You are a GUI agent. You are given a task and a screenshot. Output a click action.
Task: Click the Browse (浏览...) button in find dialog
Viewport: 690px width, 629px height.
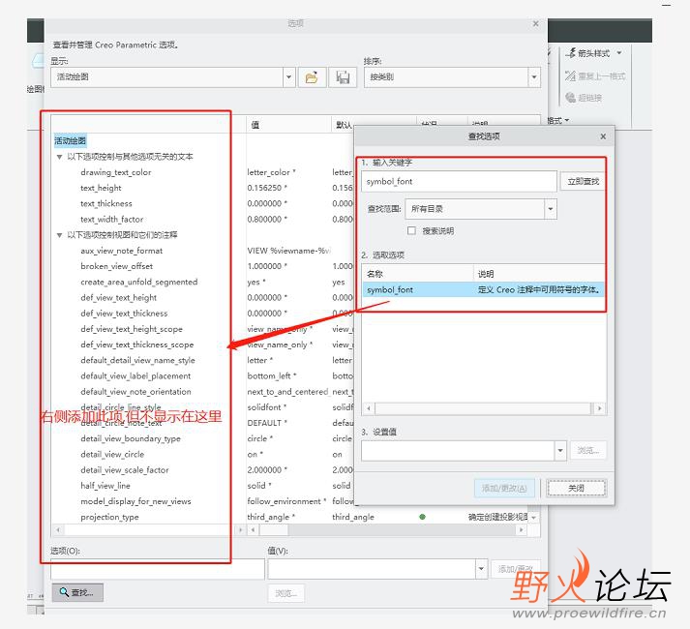588,451
